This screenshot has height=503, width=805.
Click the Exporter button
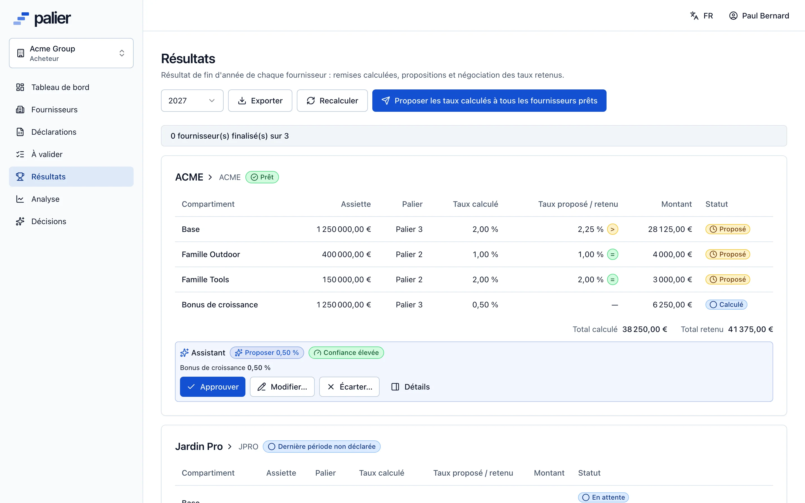[260, 101]
